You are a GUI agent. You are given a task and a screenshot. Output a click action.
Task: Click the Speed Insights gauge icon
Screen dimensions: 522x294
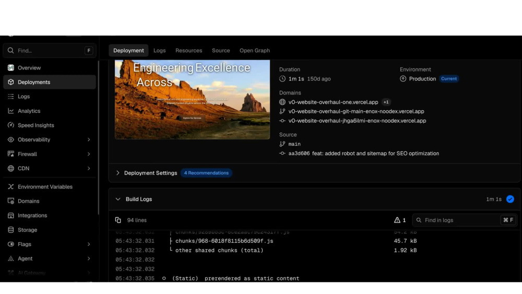(x=10, y=125)
